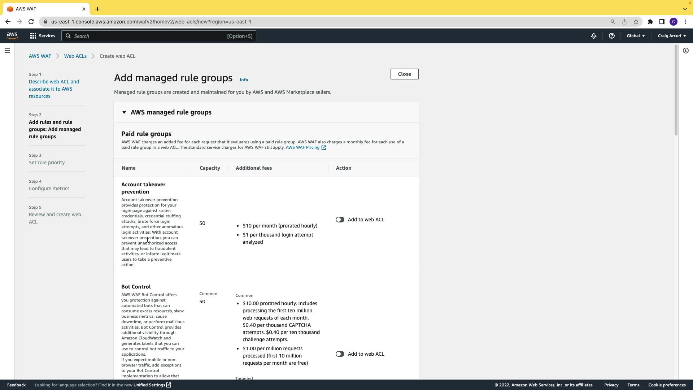Screen dimensions: 693x390
Task: Open the Global region dropdown
Action: pyautogui.click(x=636, y=36)
